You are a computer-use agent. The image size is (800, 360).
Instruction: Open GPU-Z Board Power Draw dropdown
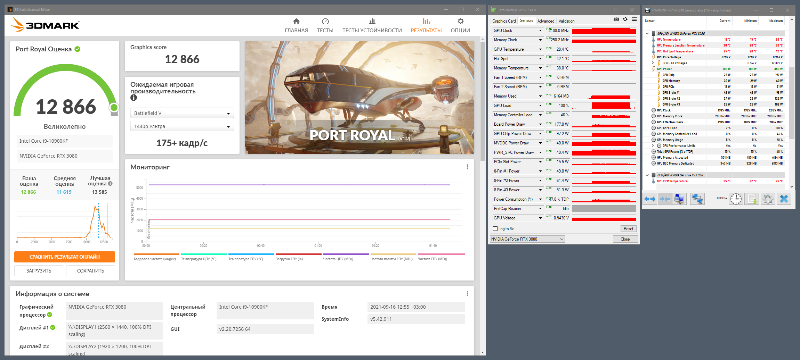pos(540,124)
